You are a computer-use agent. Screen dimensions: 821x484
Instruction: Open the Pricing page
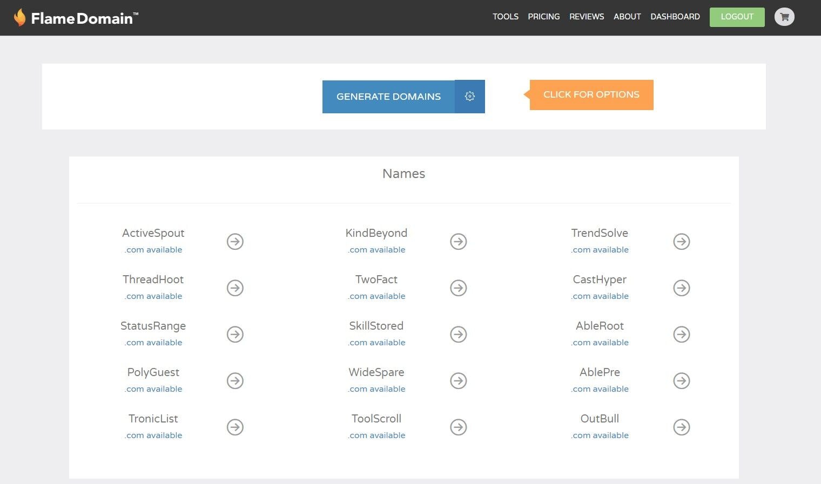tap(544, 17)
